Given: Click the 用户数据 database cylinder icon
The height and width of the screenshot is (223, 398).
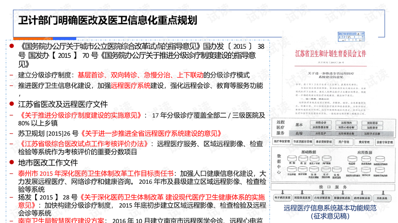Looking at the screenshot, I should tap(327, 158).
